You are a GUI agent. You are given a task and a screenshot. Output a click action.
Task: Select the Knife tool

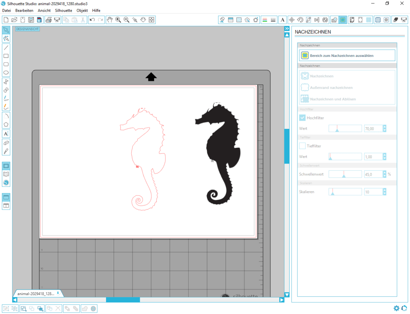pyautogui.click(x=6, y=151)
